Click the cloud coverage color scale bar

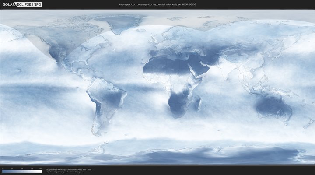pos(22,171)
